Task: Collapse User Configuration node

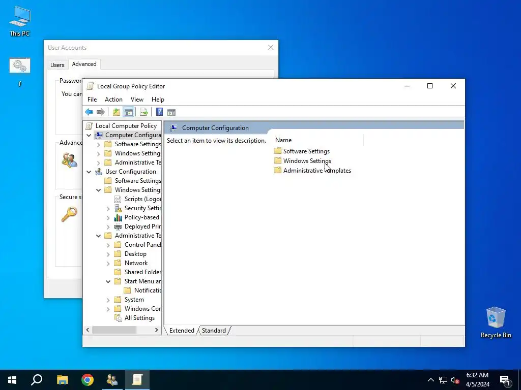Action: pyautogui.click(x=89, y=172)
